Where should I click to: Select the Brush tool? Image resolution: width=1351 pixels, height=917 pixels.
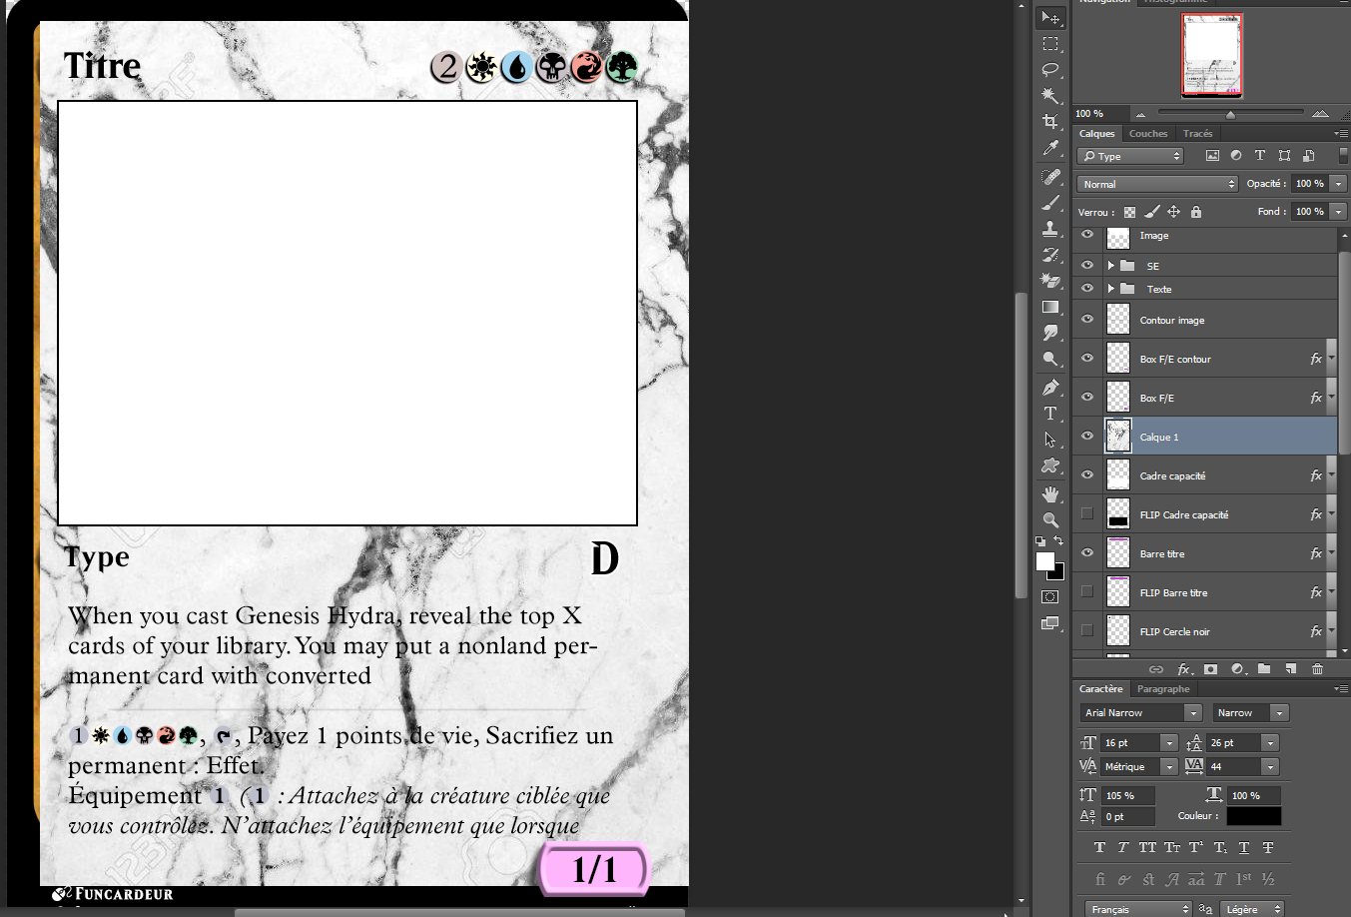(x=1050, y=203)
